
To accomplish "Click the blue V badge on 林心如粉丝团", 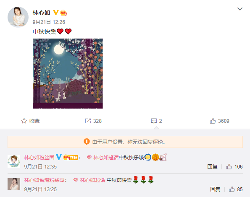I will [59, 157].
